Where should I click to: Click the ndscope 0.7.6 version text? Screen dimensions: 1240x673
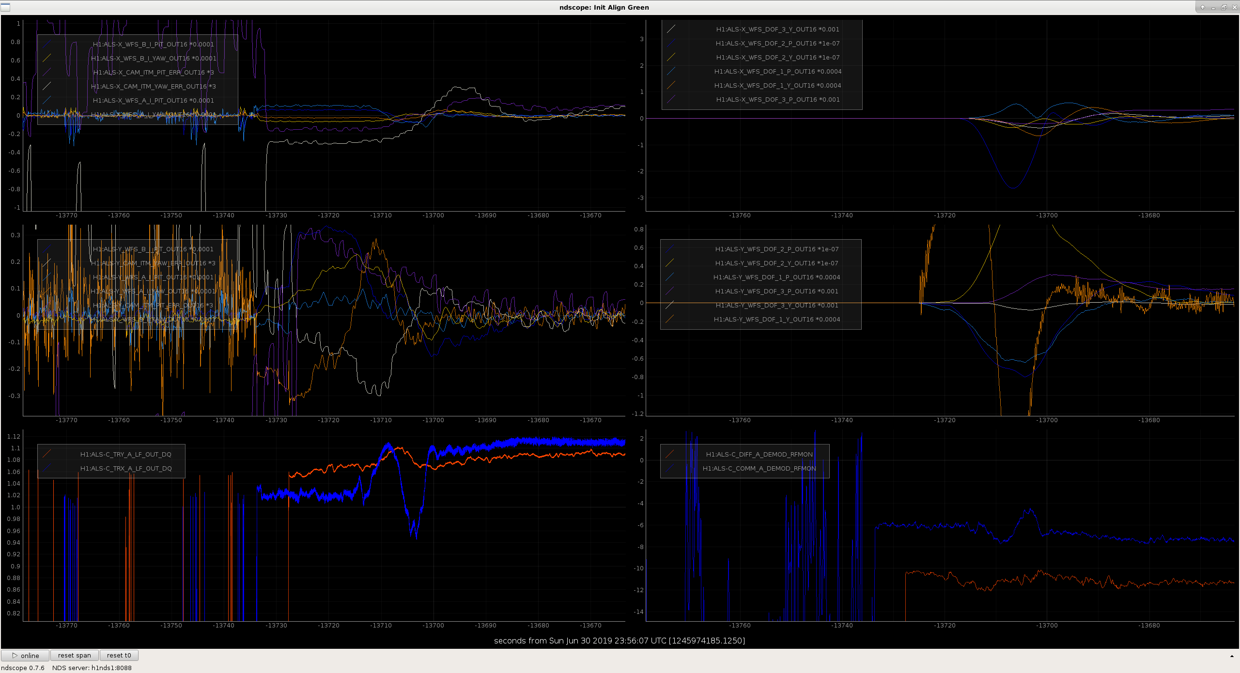[x=23, y=668]
